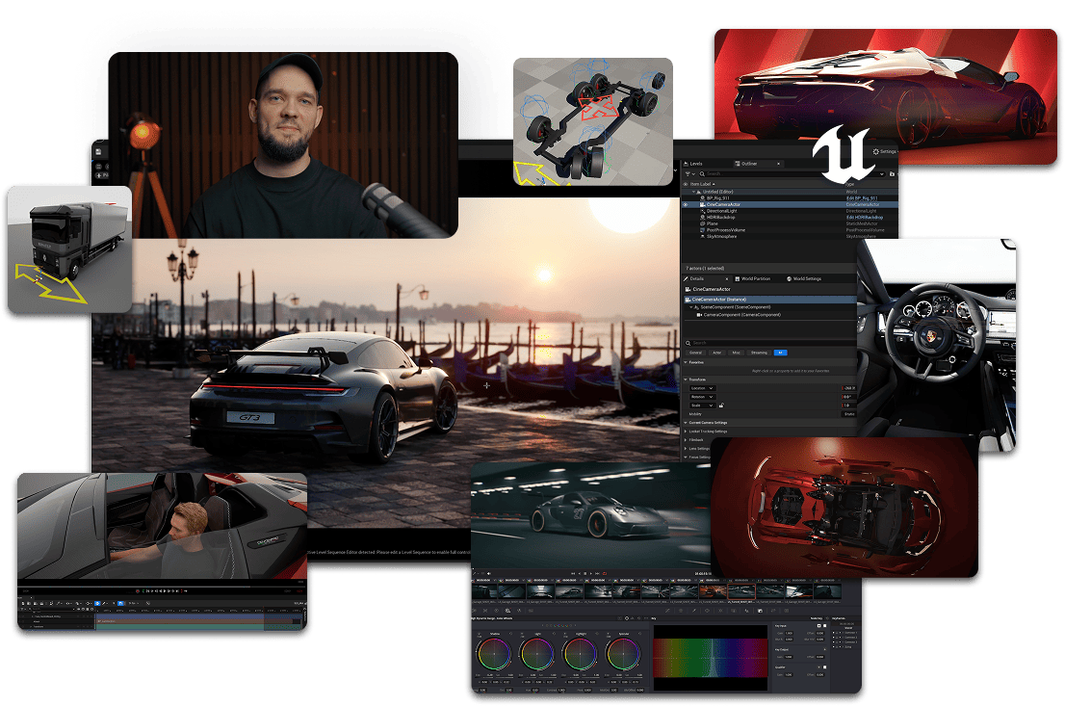Open the Key palette icon
The height and width of the screenshot is (706, 1065).
click(x=760, y=611)
